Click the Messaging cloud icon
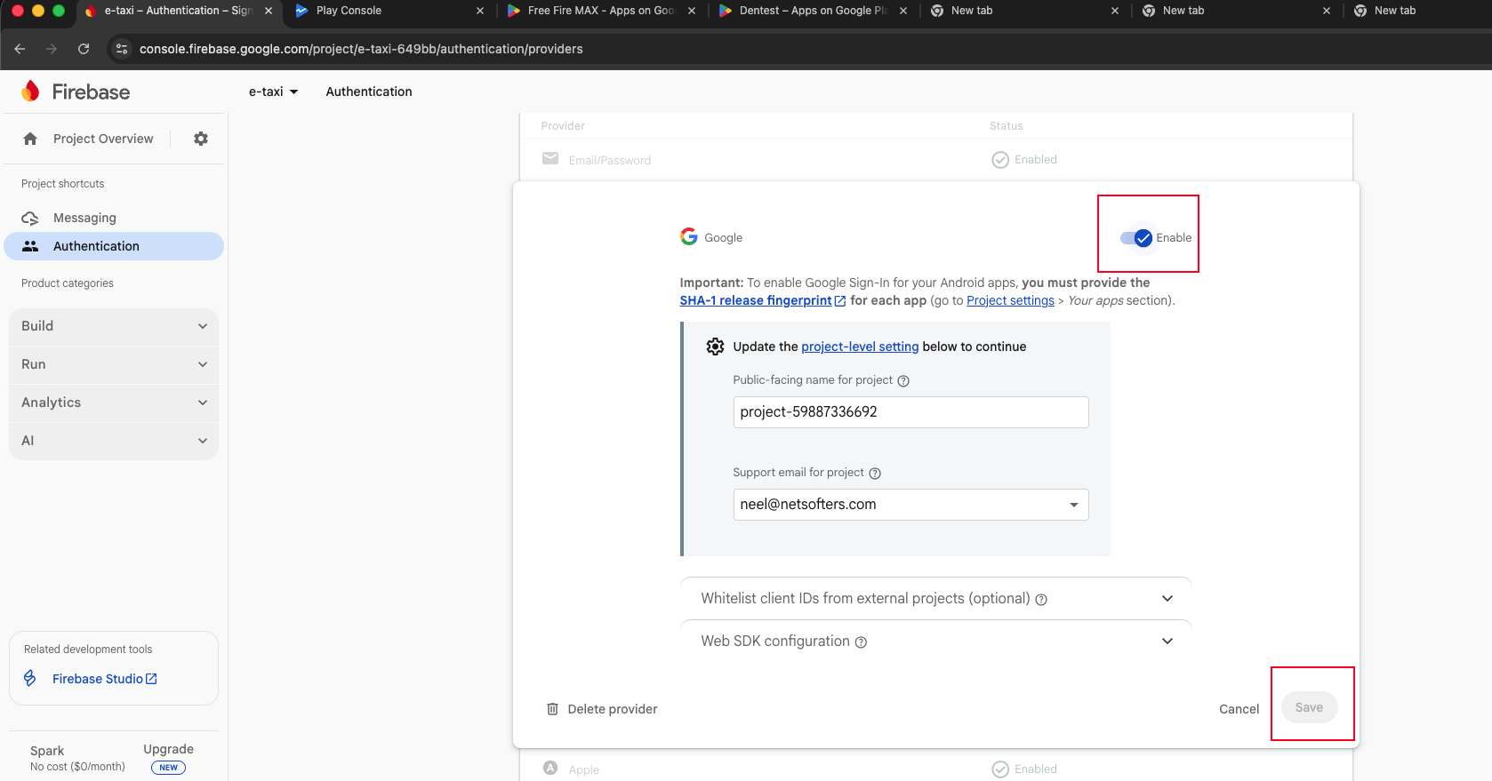This screenshot has width=1492, height=781. [30, 218]
